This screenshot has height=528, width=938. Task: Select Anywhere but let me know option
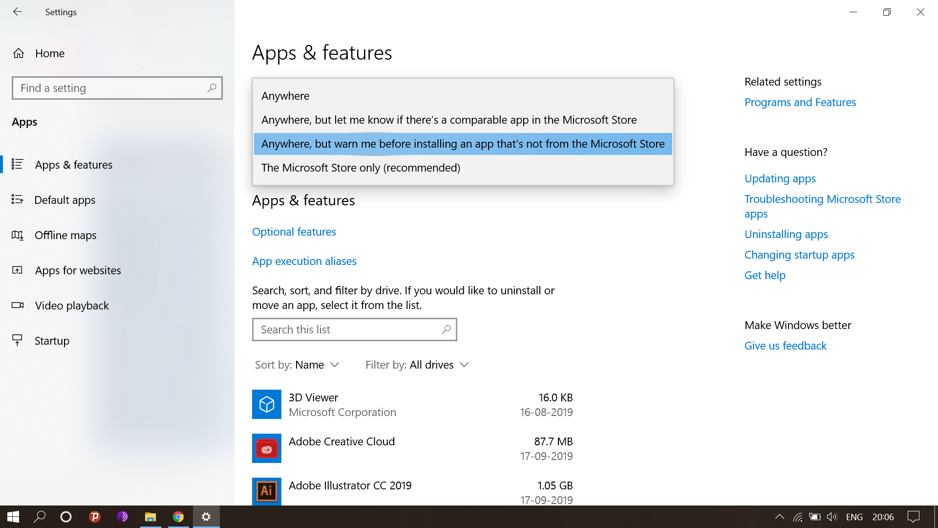449,120
